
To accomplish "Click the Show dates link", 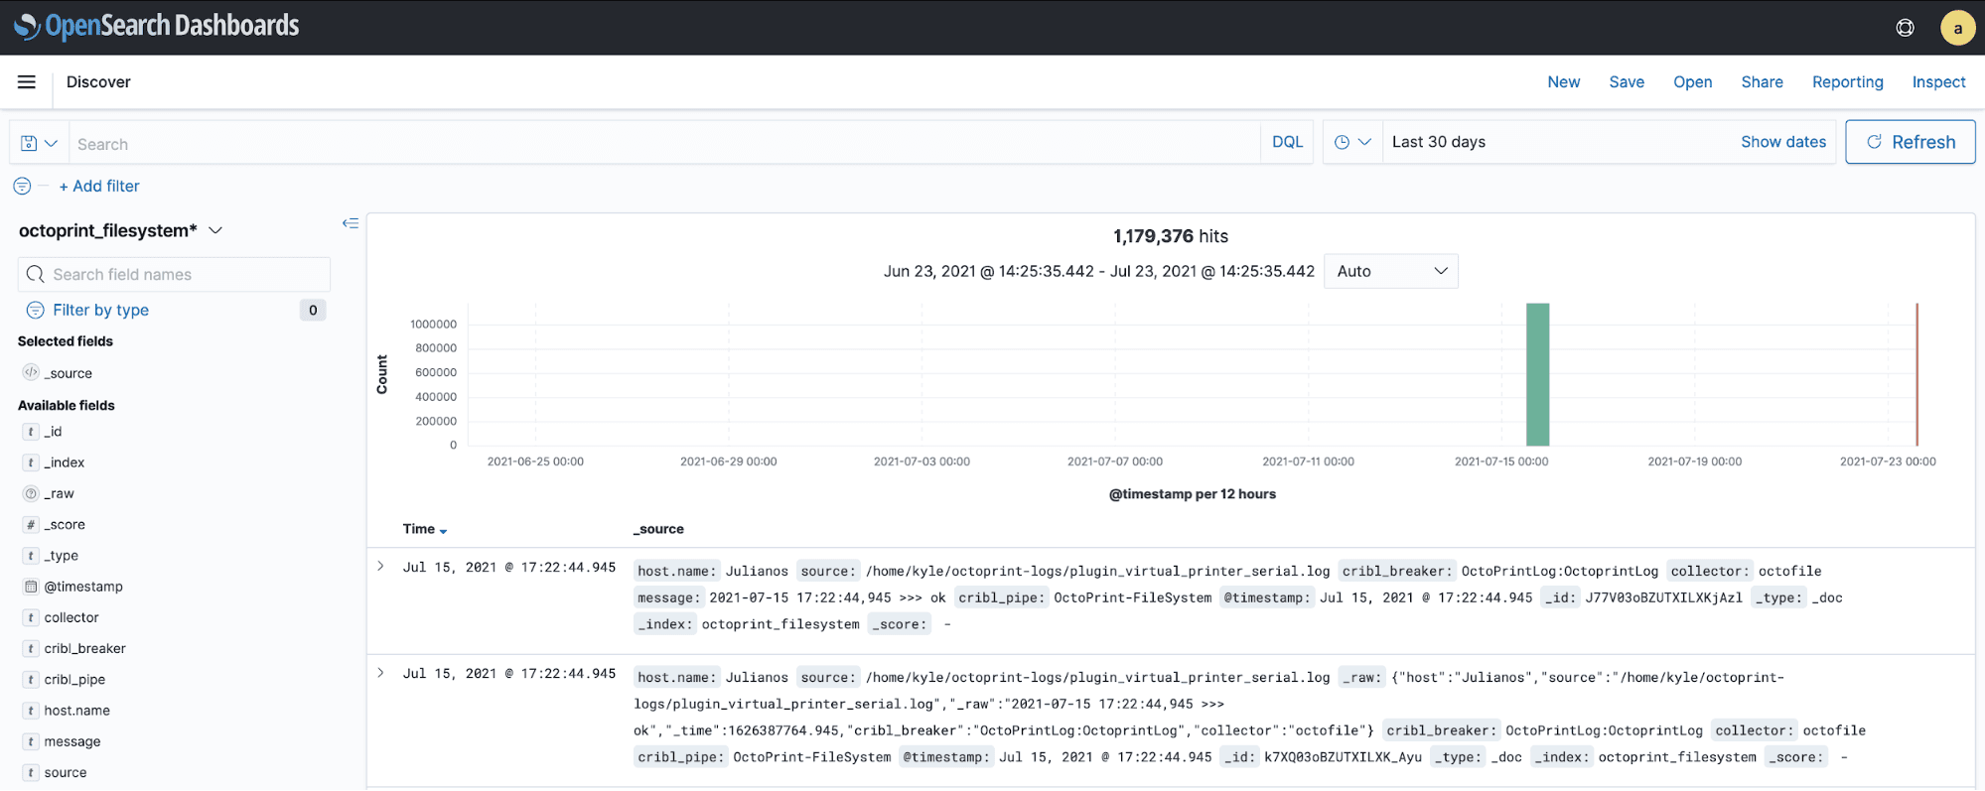I will [1782, 142].
